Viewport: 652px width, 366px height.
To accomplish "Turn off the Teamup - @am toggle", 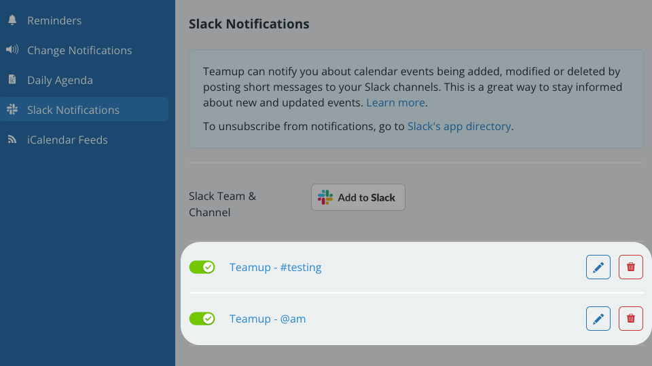I will (x=202, y=319).
